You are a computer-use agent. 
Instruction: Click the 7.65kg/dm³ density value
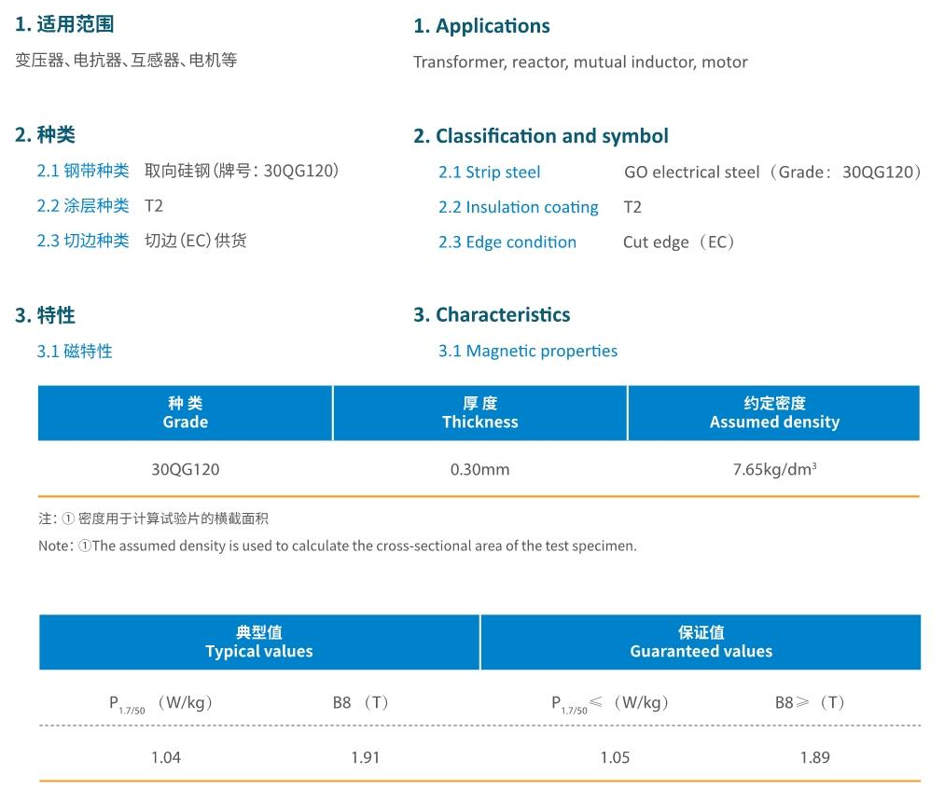[774, 469]
